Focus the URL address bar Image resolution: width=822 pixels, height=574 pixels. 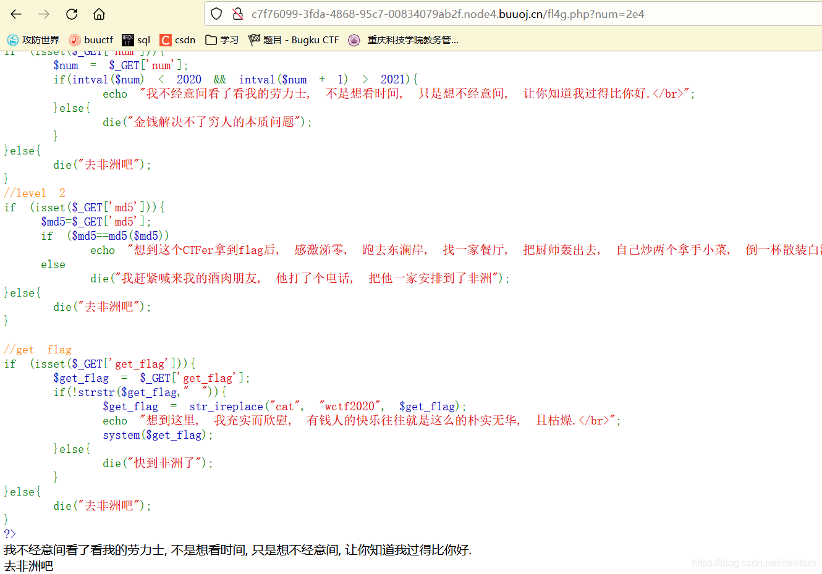513,14
